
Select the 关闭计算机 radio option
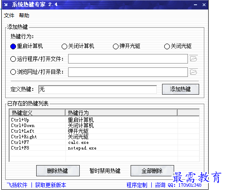click(x=78, y=46)
